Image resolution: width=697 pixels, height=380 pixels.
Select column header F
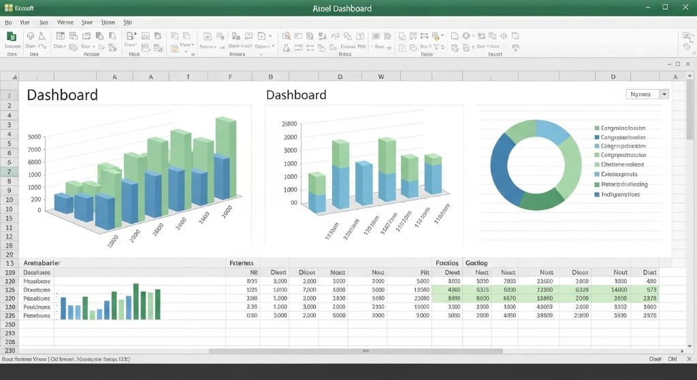pos(230,77)
